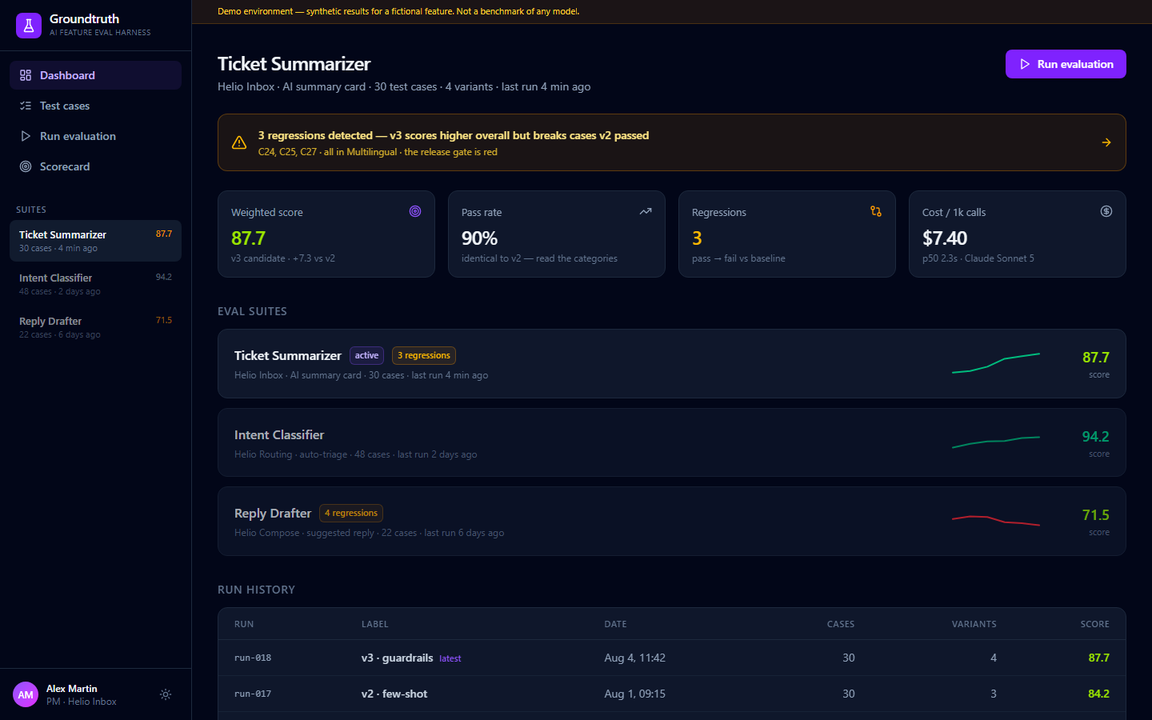The image size is (1152, 720).
Task: Open the Intent Classifier eval suite card
Action: click(x=672, y=442)
